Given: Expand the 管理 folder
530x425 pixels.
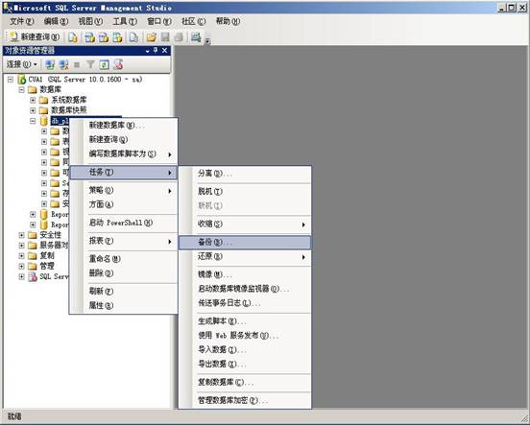Looking at the screenshot, I should click(x=21, y=266).
